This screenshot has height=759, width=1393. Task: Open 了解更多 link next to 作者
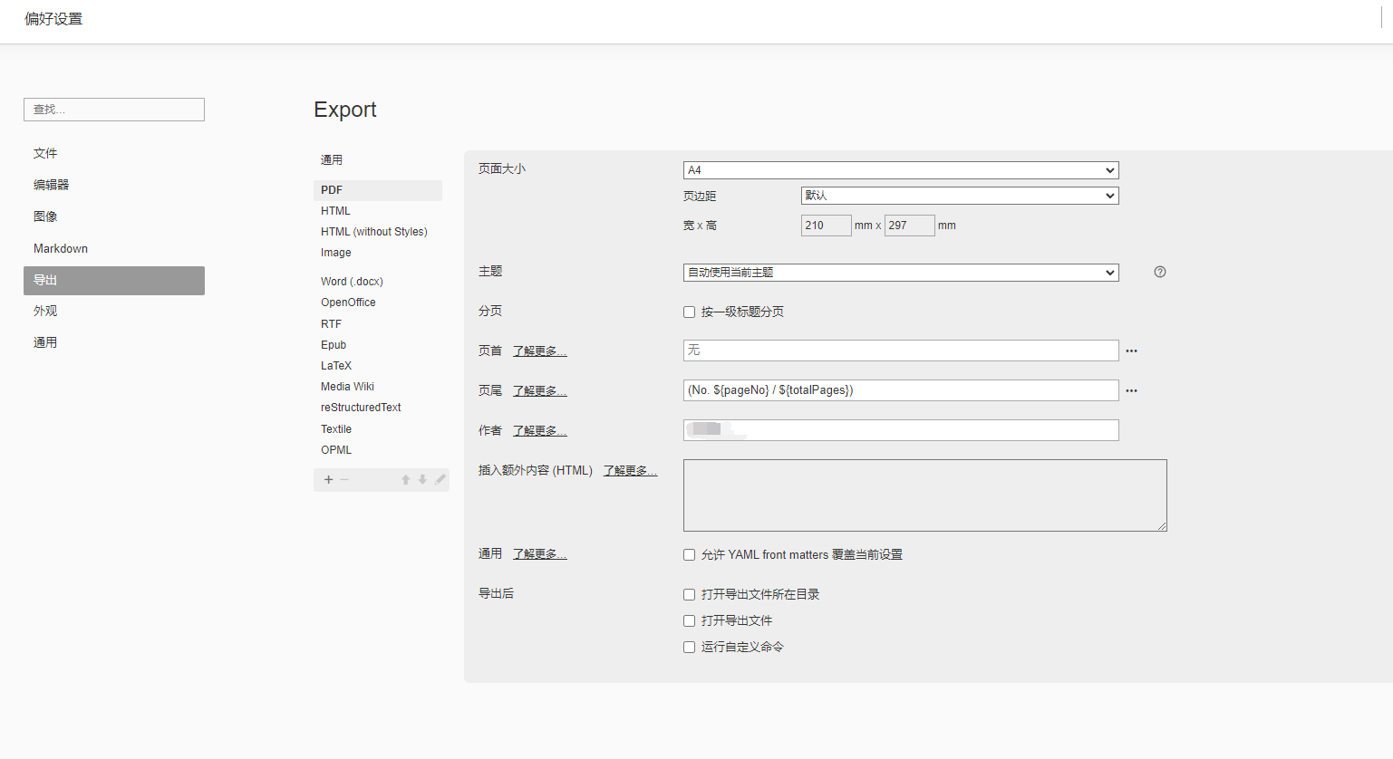point(540,431)
